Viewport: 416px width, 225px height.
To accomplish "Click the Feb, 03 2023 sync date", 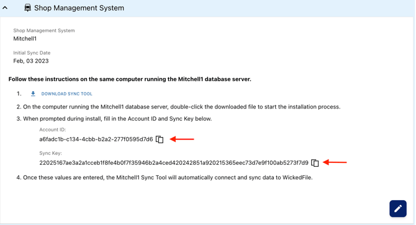I will 31,61.
